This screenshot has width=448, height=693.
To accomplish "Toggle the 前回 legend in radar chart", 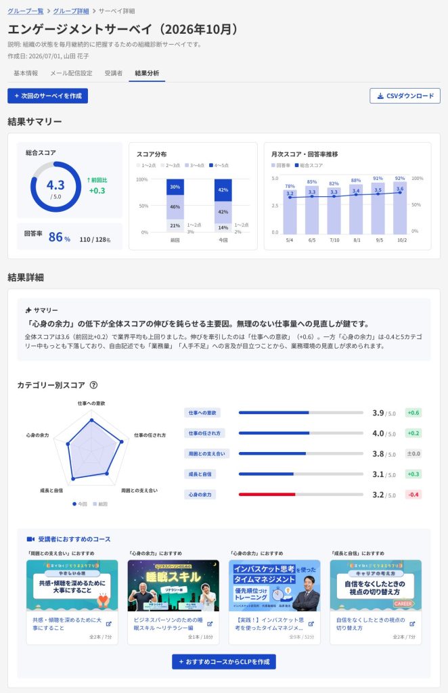I will coord(100,504).
